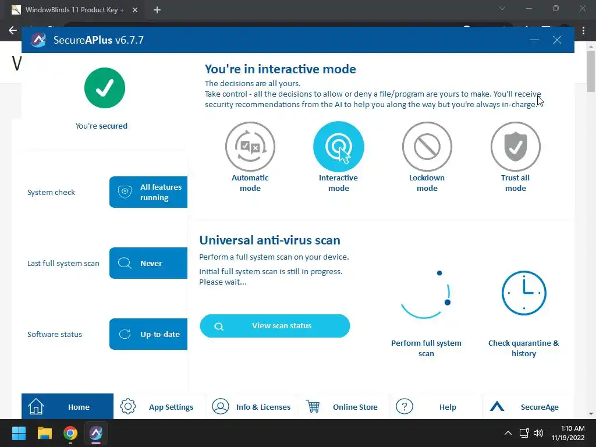596x447 pixels.
Task: Select the WindowBlinds 11 Product Key tab
Action: click(75, 10)
